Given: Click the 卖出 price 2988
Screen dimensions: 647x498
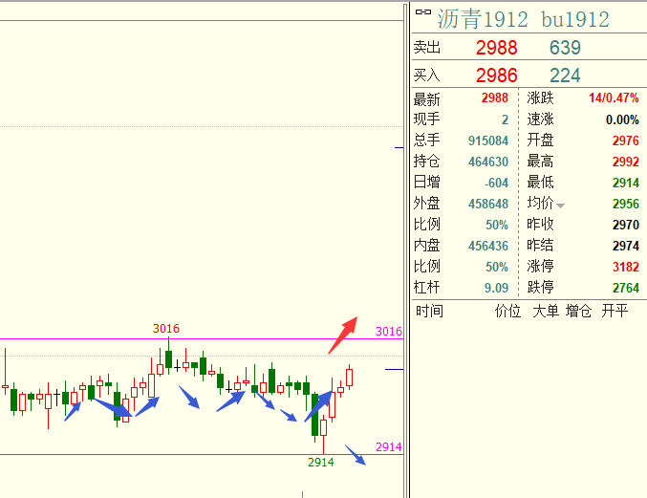Looking at the screenshot, I should click(x=496, y=48).
